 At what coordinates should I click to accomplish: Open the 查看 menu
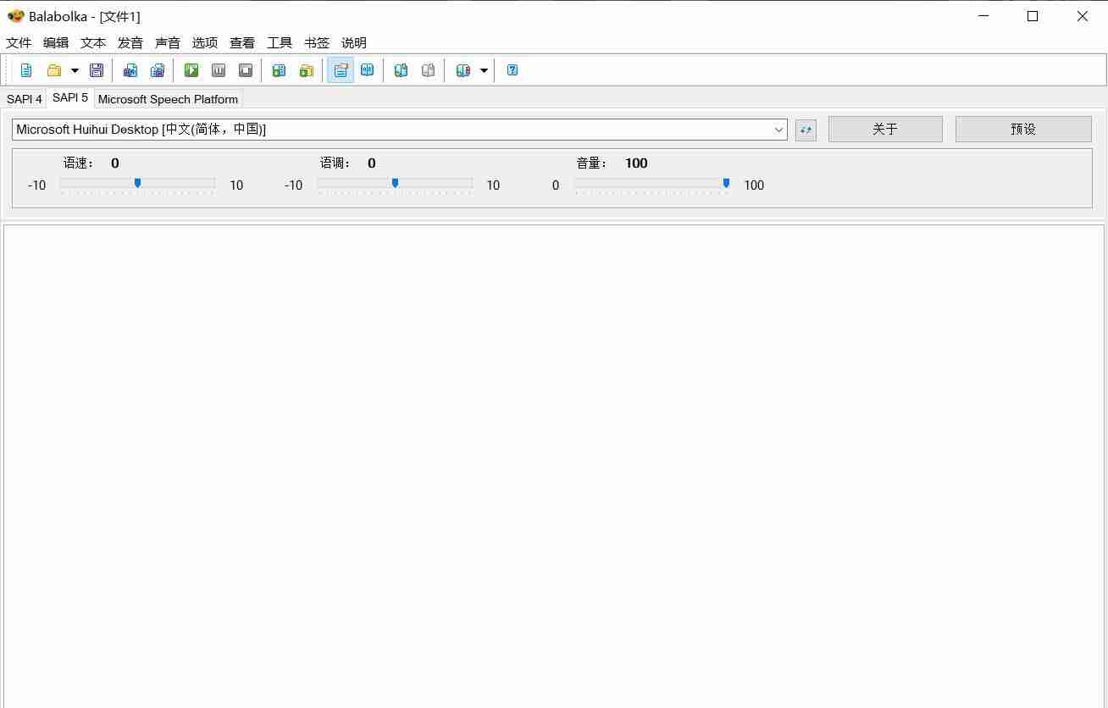pos(242,42)
